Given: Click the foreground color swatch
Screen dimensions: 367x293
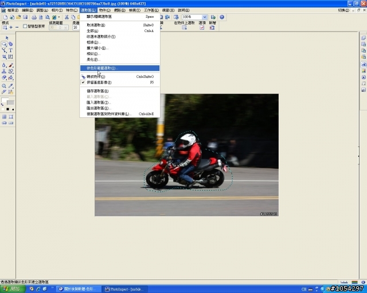Looking at the screenshot, I should coord(5,100).
